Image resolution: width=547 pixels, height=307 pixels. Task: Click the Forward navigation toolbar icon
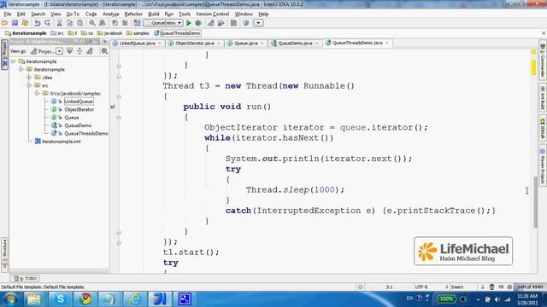pyautogui.click(x=125, y=23)
